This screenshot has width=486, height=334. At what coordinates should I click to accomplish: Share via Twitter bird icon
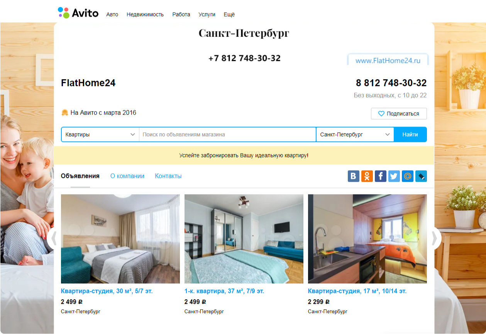394,176
